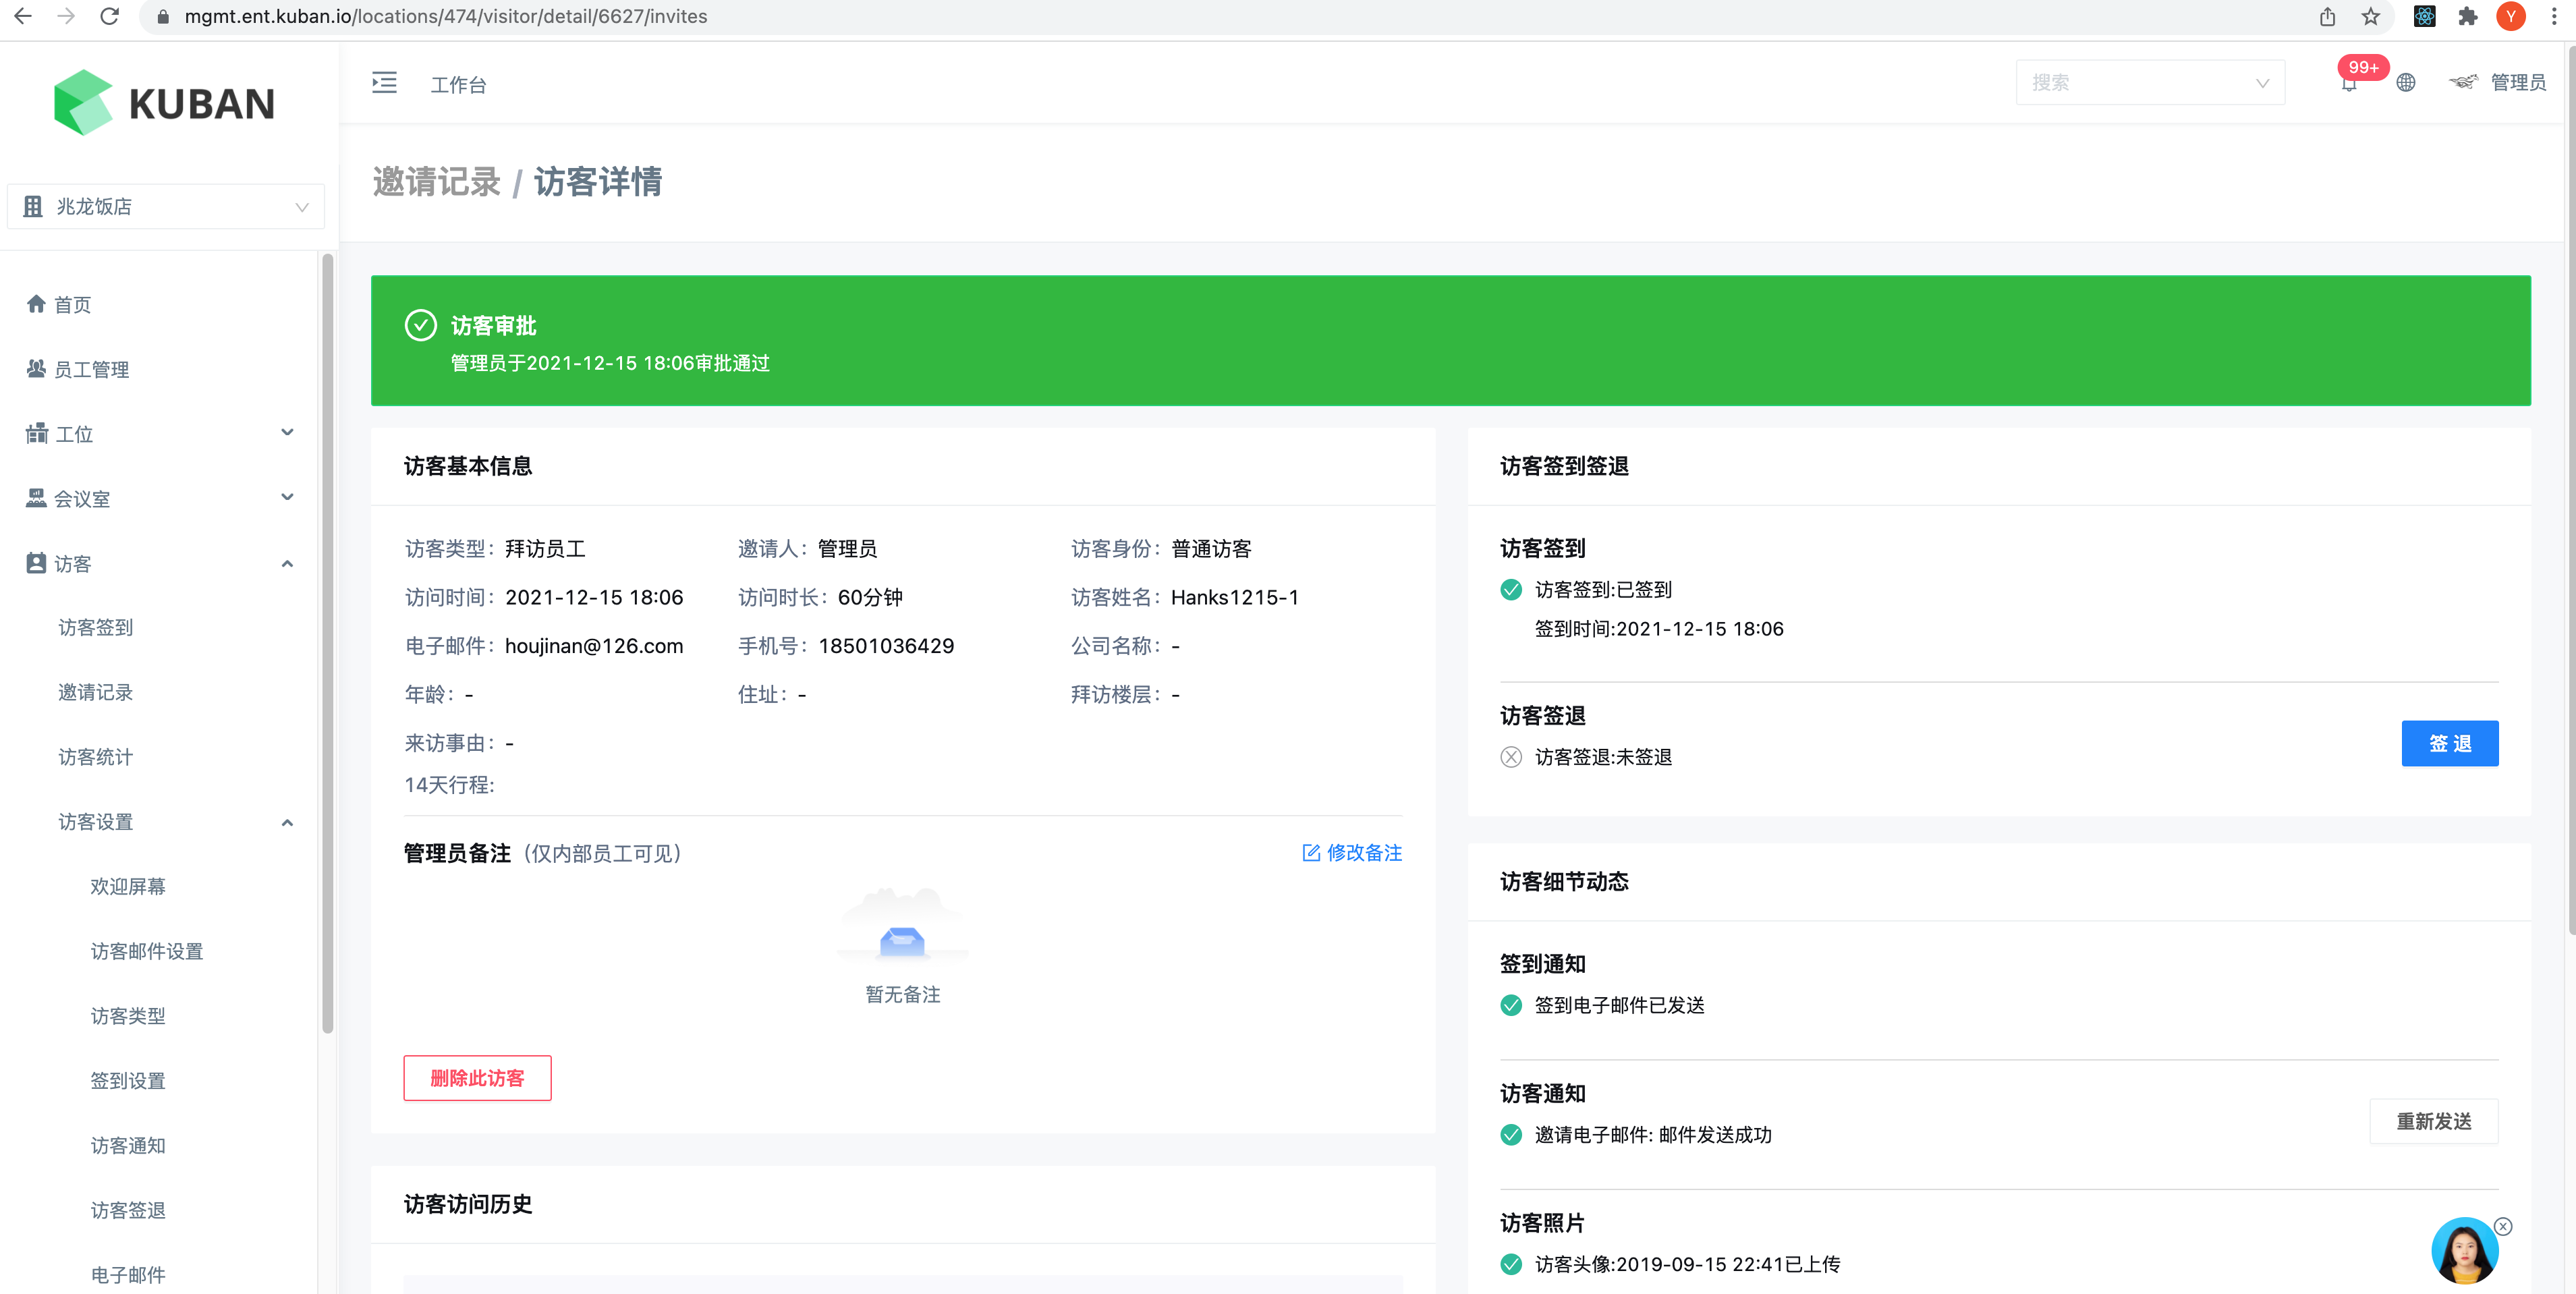
Task: Open the extensions puzzle icon
Action: (2467, 16)
